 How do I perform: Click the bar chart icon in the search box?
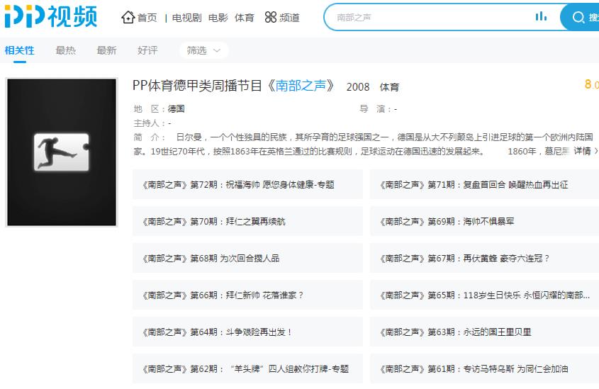[541, 16]
